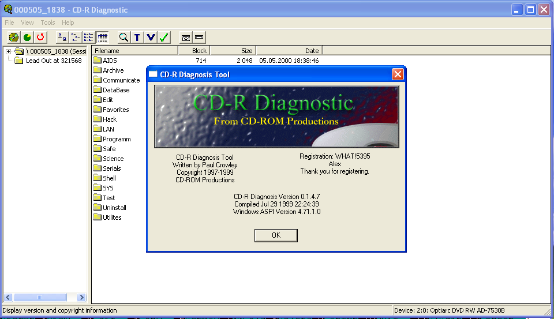This screenshot has width=554, height=319.
Task: Open the File menu
Action: [9, 22]
